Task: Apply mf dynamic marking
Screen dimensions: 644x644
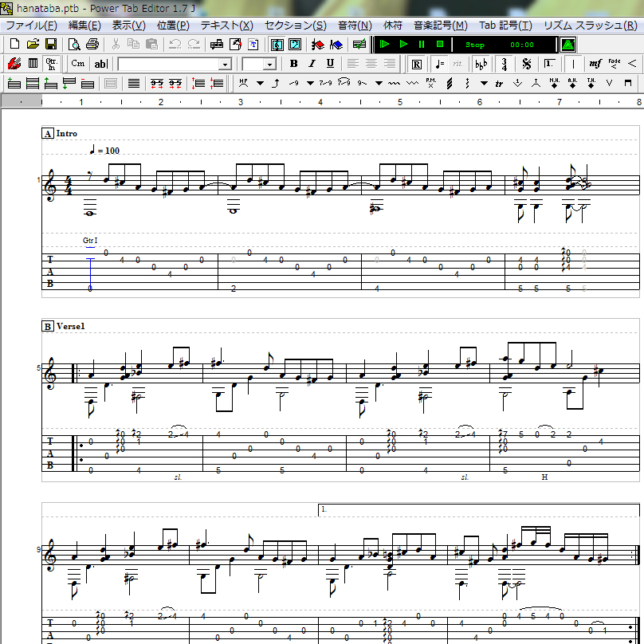Action: [595, 64]
